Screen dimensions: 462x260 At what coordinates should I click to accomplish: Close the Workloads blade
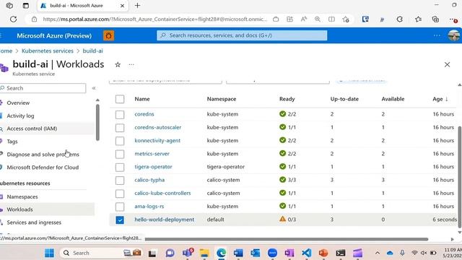[x=447, y=64]
